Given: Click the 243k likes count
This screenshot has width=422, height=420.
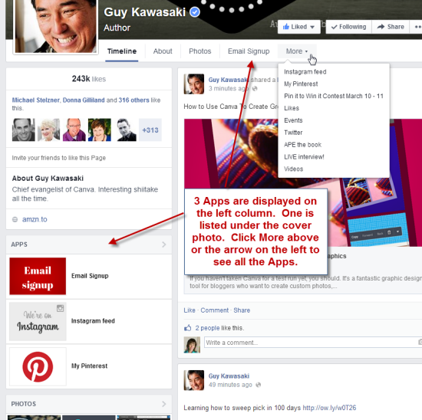Looking at the screenshot, I should pyautogui.click(x=88, y=79).
